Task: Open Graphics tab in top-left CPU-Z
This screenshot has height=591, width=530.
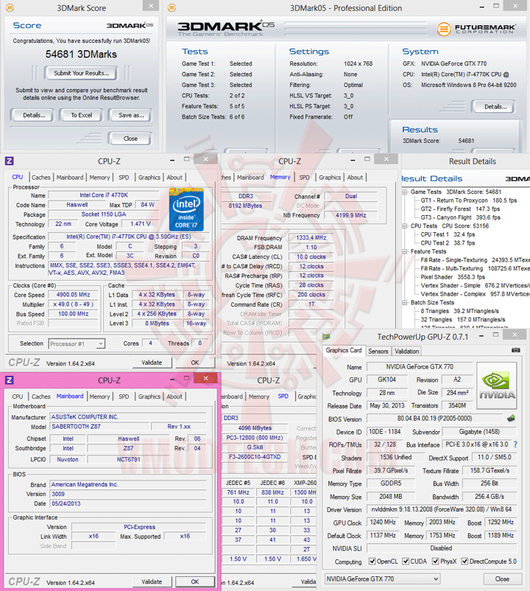Action: (149, 178)
